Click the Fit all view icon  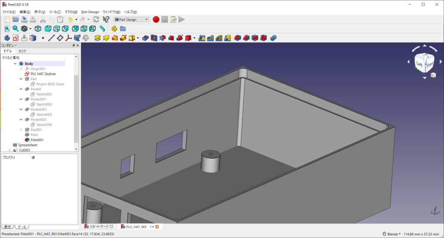(7, 29)
